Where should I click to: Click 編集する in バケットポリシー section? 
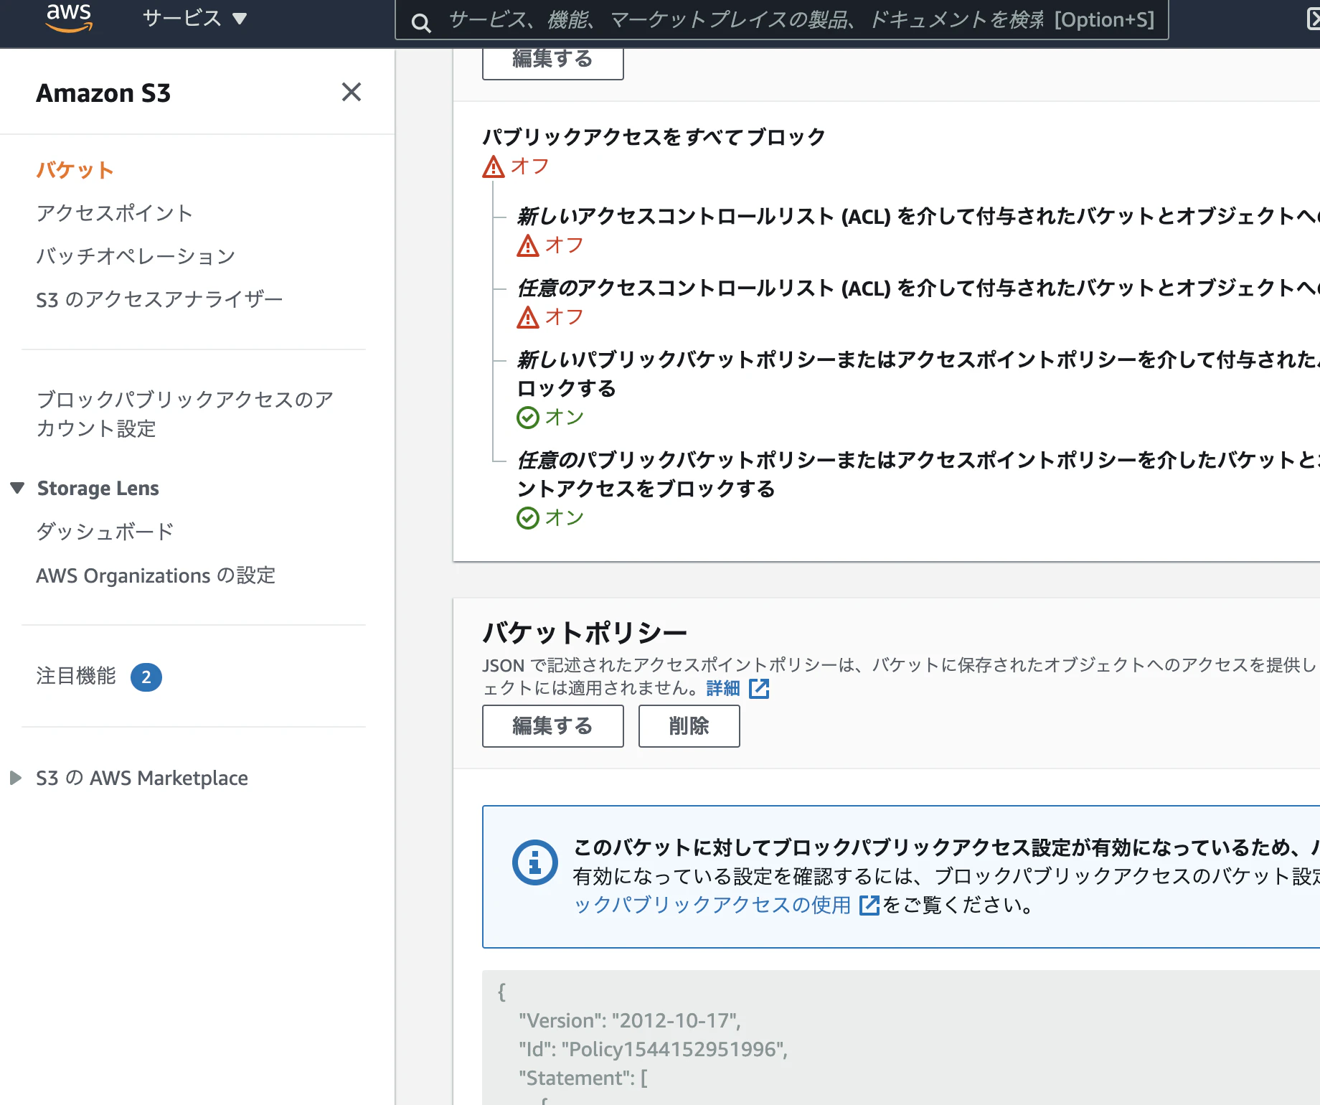(x=553, y=726)
